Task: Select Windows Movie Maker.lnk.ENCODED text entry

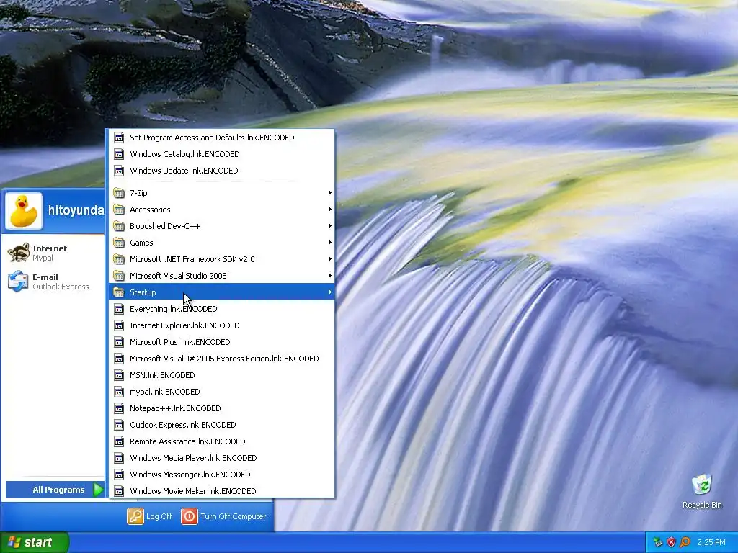Action: [193, 491]
